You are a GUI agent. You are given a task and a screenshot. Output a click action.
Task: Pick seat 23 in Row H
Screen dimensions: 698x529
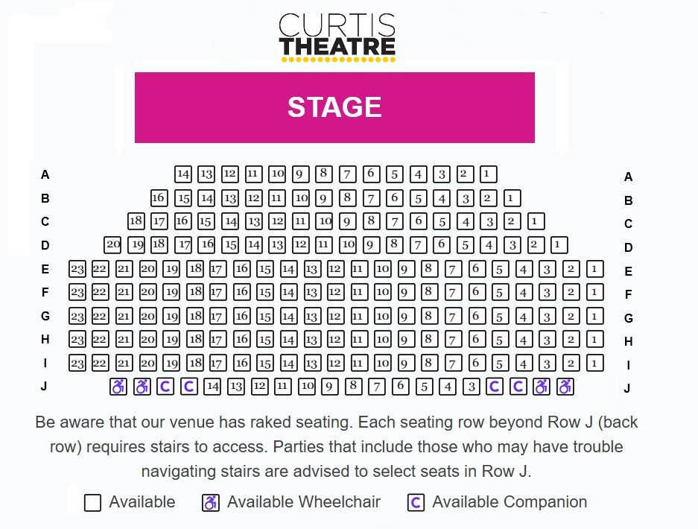pyautogui.click(x=77, y=340)
